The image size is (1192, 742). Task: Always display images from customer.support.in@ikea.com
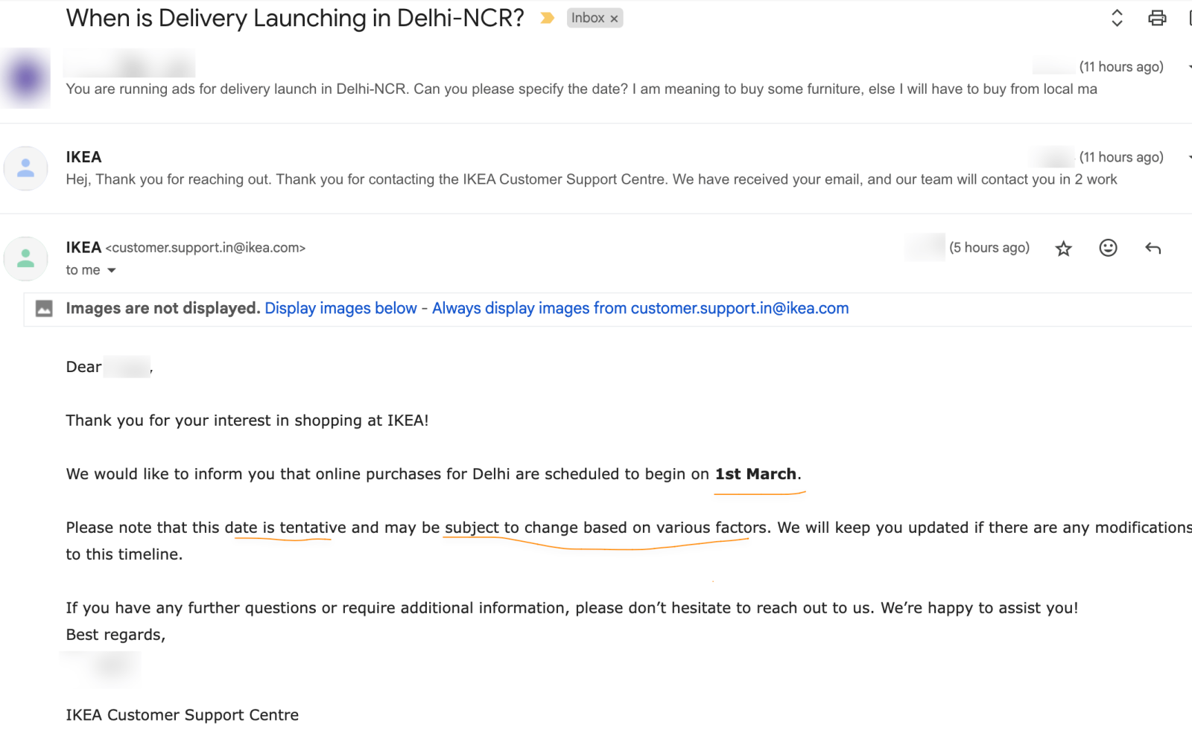[x=640, y=308]
